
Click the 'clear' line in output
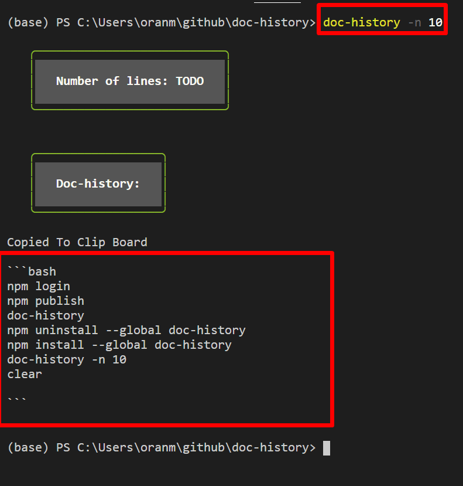25,374
